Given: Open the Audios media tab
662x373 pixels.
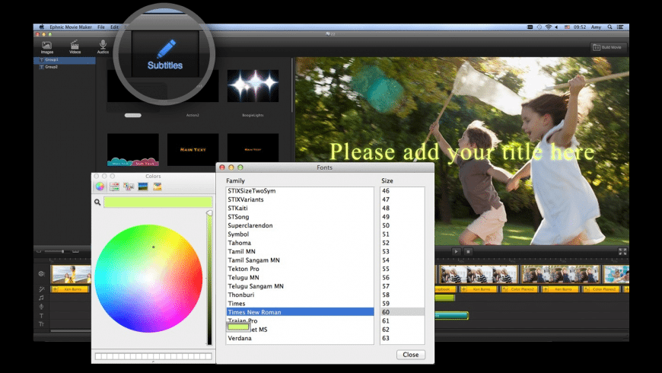Looking at the screenshot, I should point(103,47).
